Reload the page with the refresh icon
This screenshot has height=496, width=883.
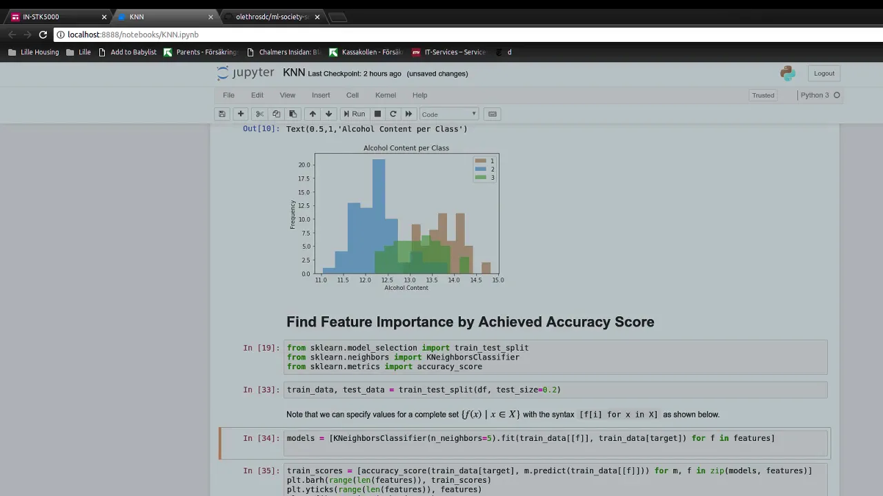click(x=43, y=34)
